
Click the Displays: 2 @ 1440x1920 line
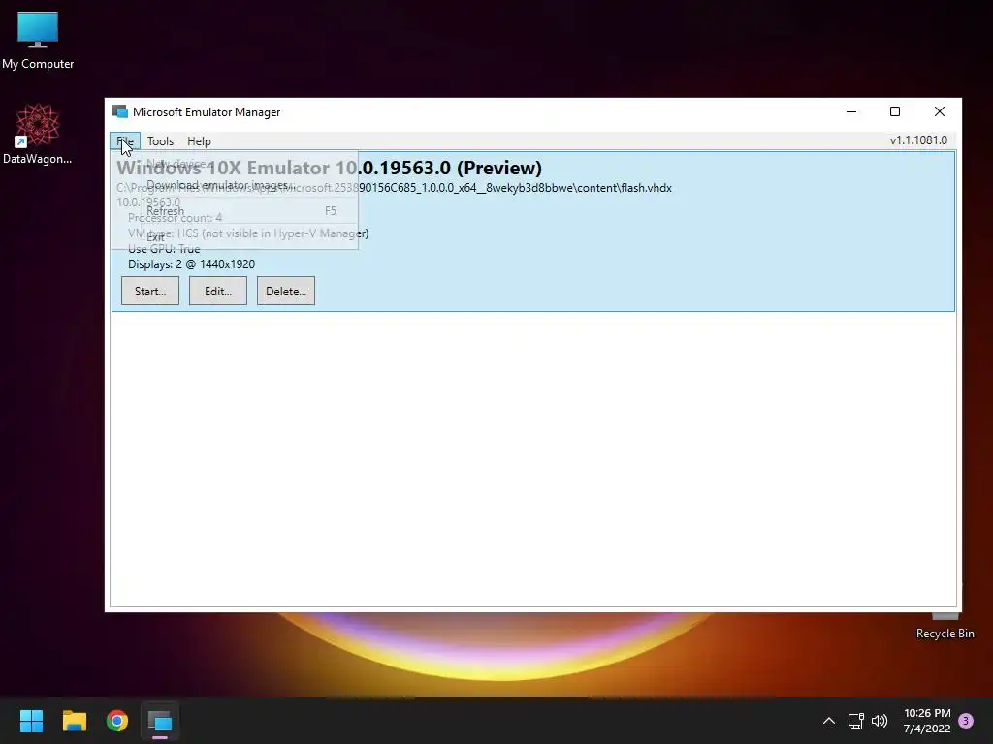tap(191, 264)
